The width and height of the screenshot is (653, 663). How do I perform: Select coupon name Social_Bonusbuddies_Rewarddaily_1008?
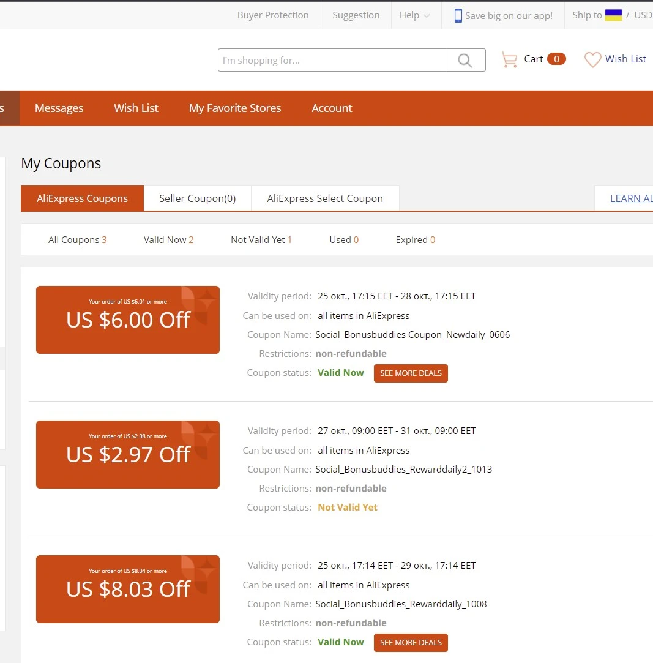pos(401,604)
